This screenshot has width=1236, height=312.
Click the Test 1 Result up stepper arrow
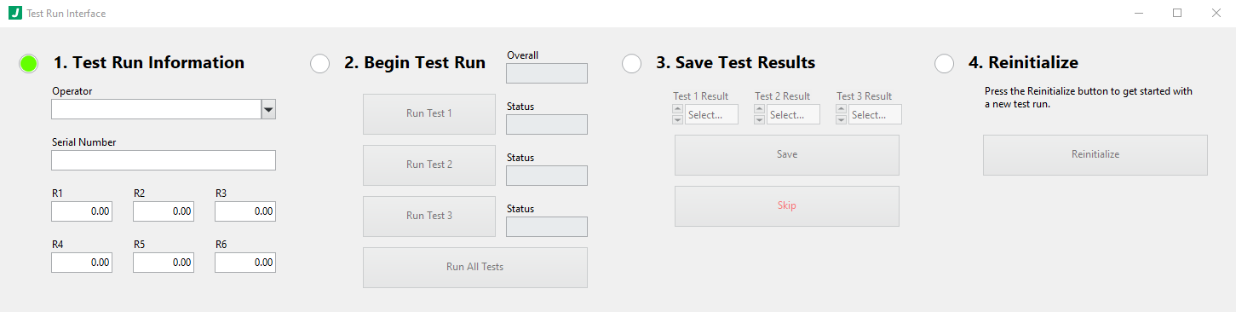677,109
